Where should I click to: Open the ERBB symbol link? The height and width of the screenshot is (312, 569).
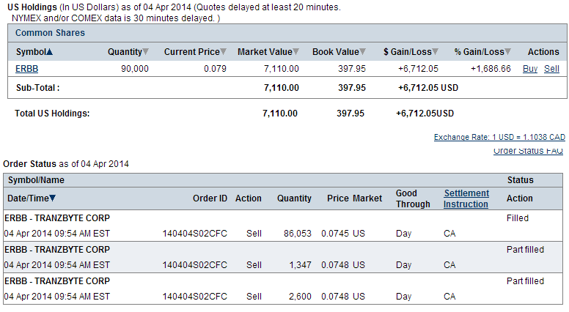coord(26,69)
